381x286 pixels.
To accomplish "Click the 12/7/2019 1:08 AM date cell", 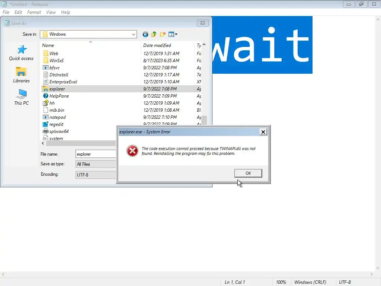I will [161, 110].
